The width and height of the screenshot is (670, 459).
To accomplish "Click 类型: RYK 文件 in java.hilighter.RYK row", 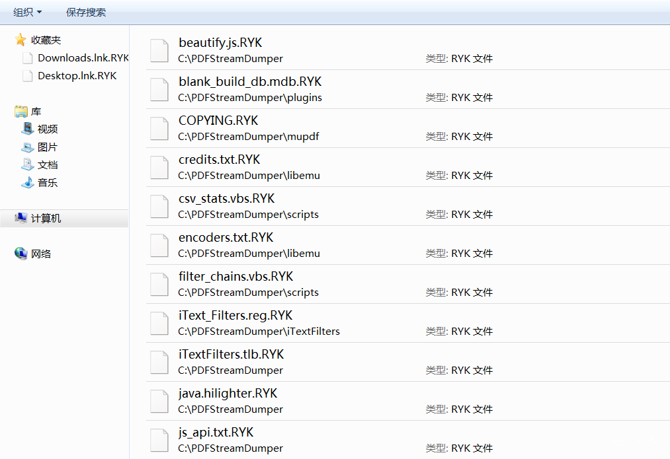I will (x=459, y=409).
